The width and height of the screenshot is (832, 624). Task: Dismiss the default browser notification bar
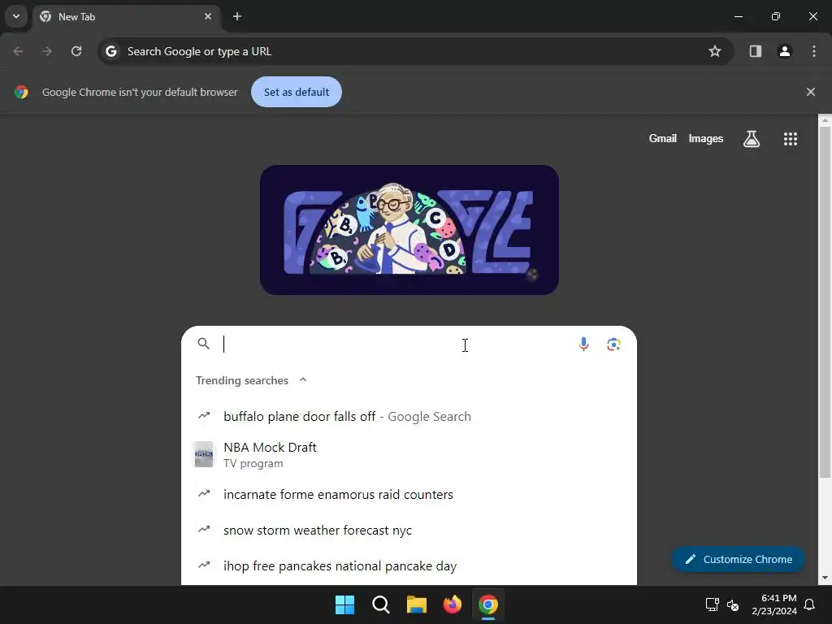tap(811, 92)
